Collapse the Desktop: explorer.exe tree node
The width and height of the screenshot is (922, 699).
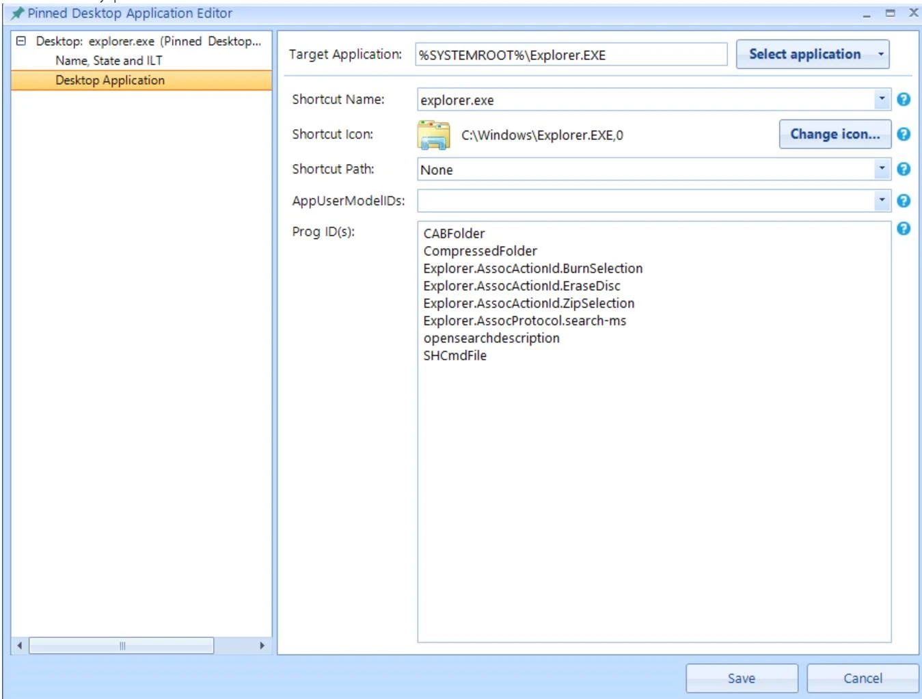[x=21, y=41]
